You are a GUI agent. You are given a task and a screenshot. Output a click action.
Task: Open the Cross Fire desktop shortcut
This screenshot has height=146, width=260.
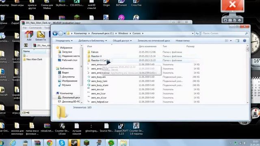click(136, 3)
